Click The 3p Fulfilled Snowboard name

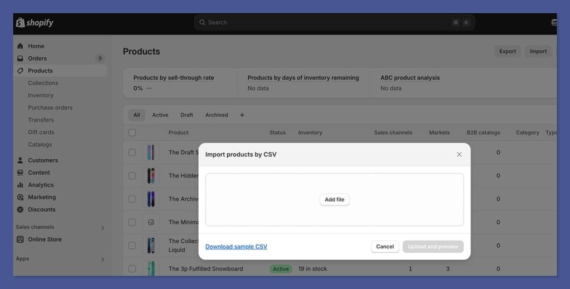pos(206,268)
